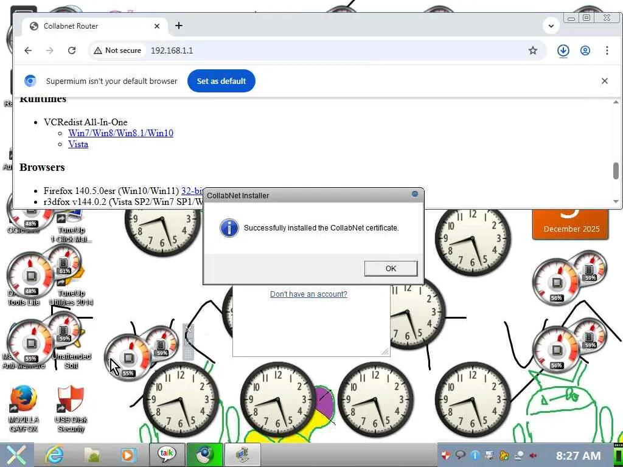The width and height of the screenshot is (623, 467).
Task: Click the Supermium logo in the infobar
Action: 30,81
